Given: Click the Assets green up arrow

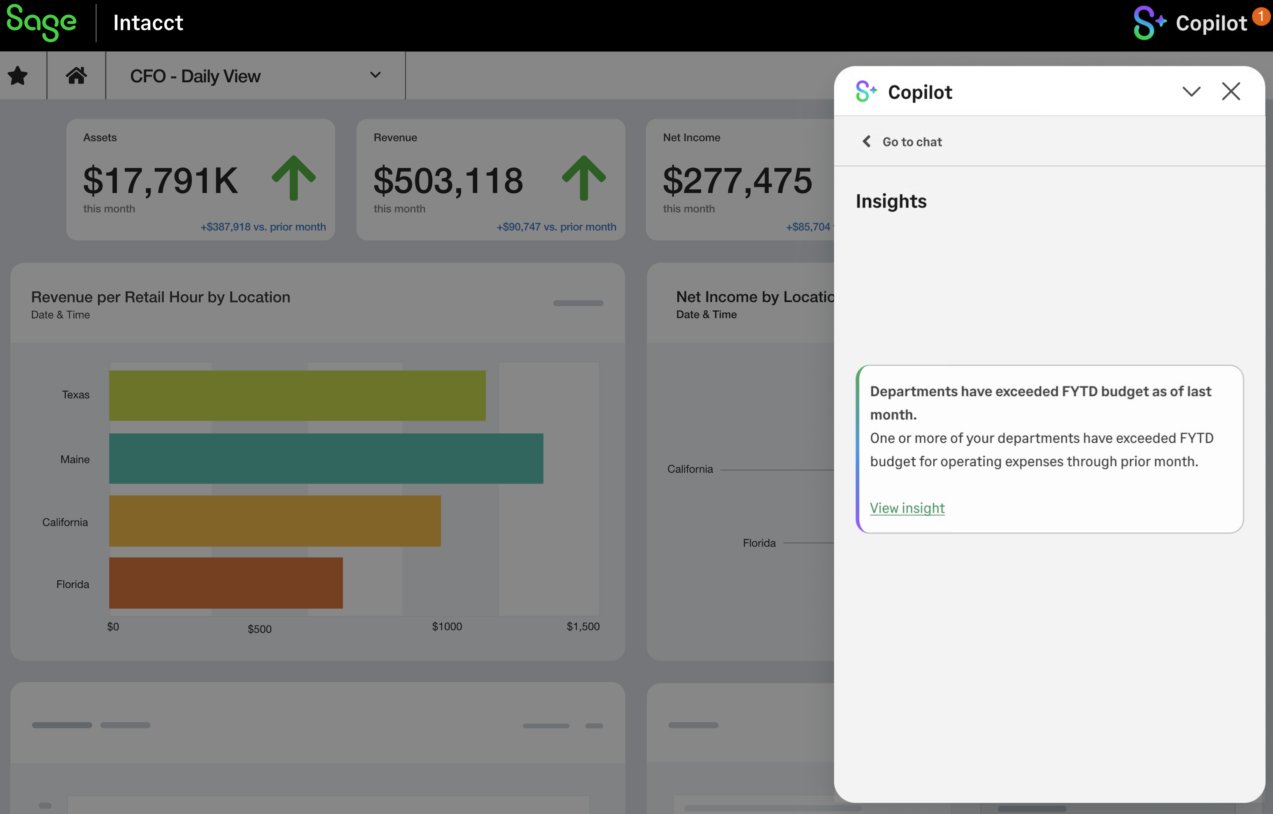Looking at the screenshot, I should 294,178.
